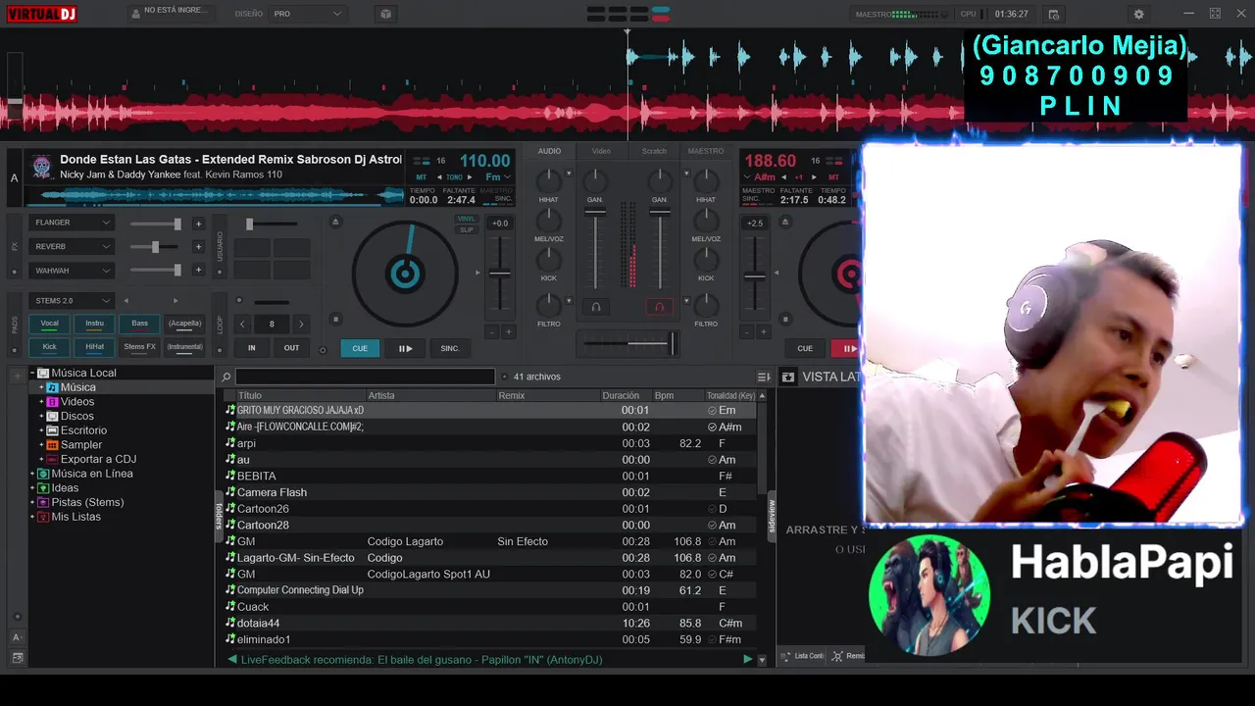Screen dimensions: 1255x706
Task: Click the deck A album art thumbnail
Action: 41,166
